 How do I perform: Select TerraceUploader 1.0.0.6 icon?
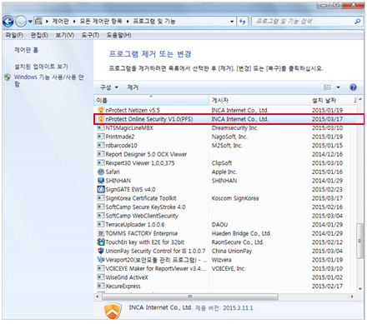[101, 225]
